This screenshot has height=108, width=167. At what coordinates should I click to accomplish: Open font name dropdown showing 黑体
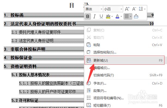pyautogui.click(x=101, y=9)
